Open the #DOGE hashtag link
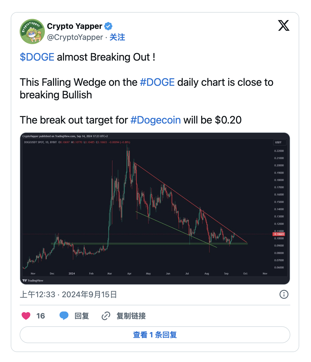Screen dimensions: 311x362 (157, 82)
